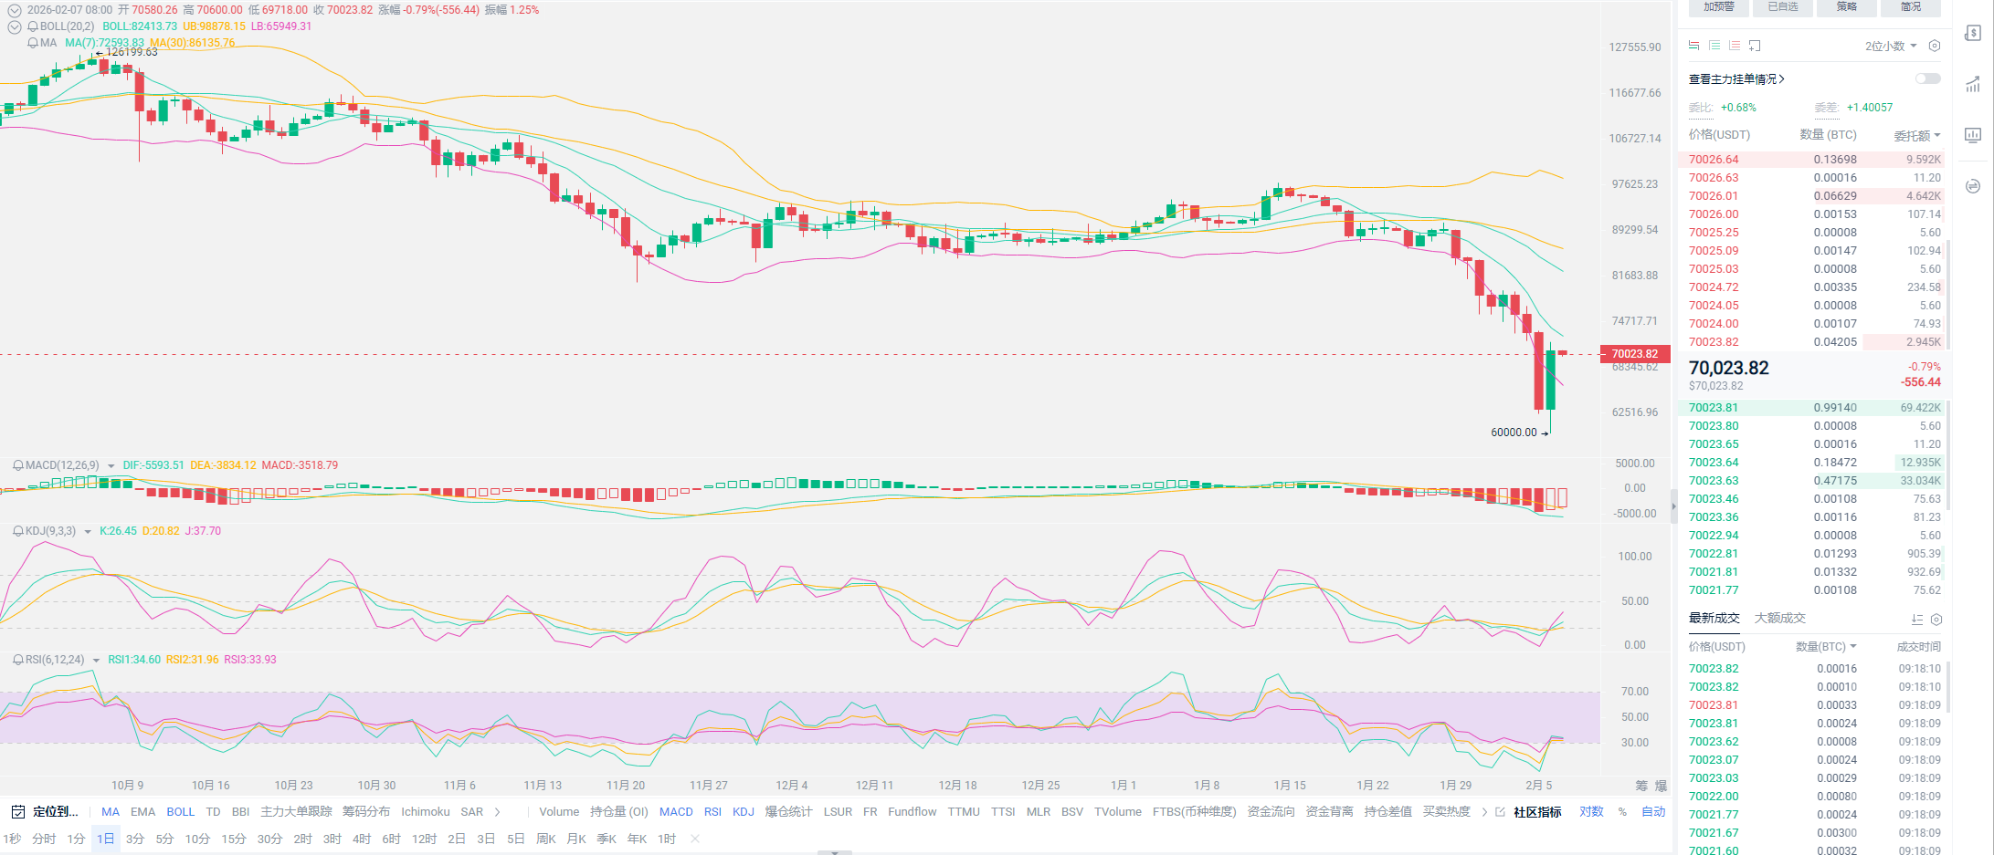Open order book settings hexagon icon
The image size is (1994, 855).
pyautogui.click(x=1934, y=46)
